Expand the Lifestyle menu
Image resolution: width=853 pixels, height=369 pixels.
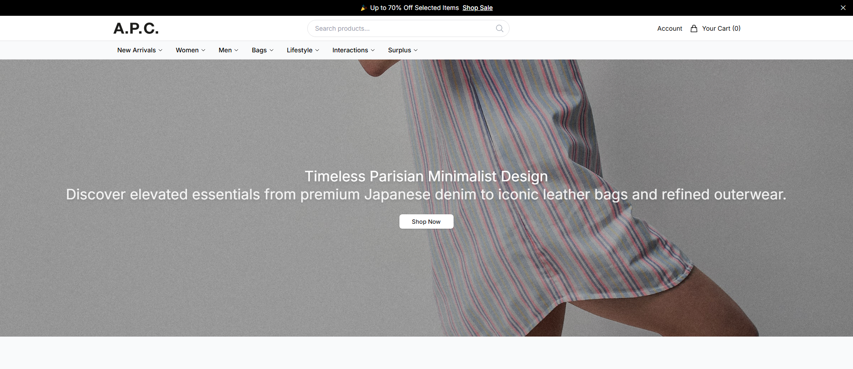point(303,50)
